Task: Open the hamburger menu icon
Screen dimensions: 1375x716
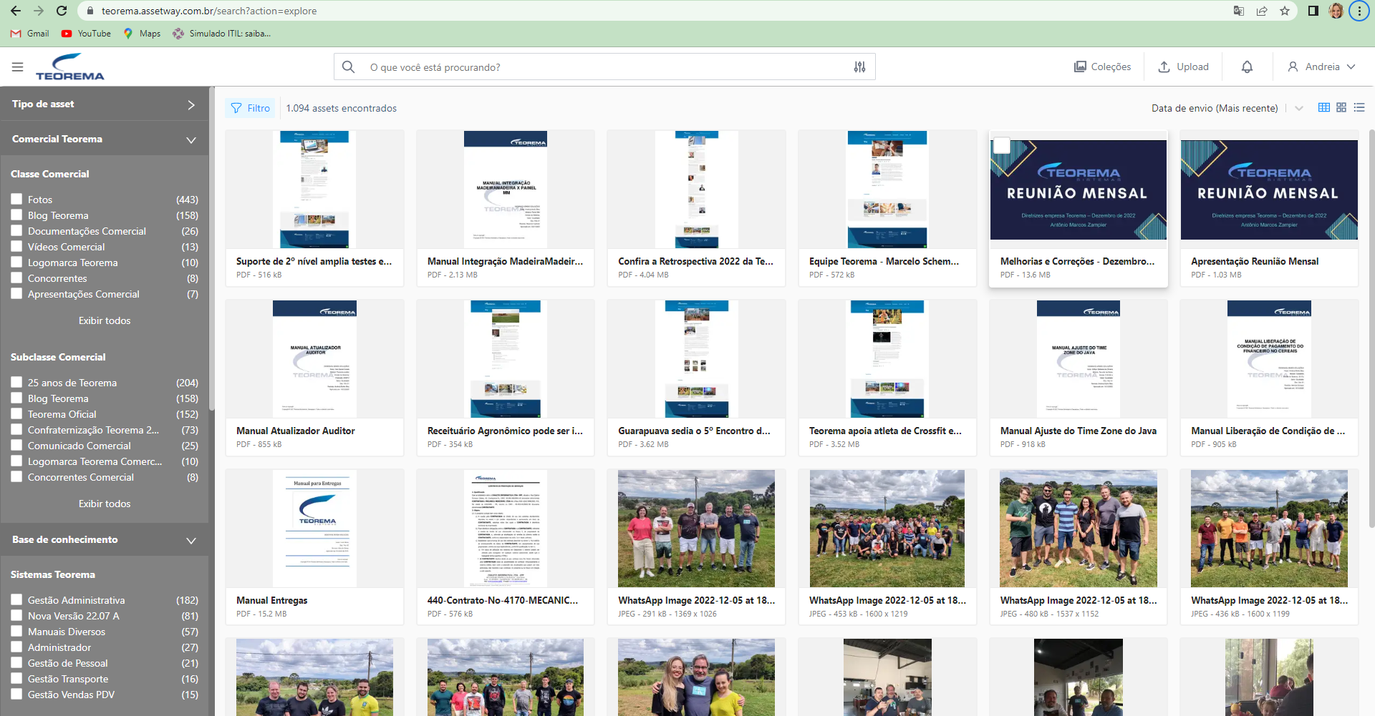Action: point(18,67)
